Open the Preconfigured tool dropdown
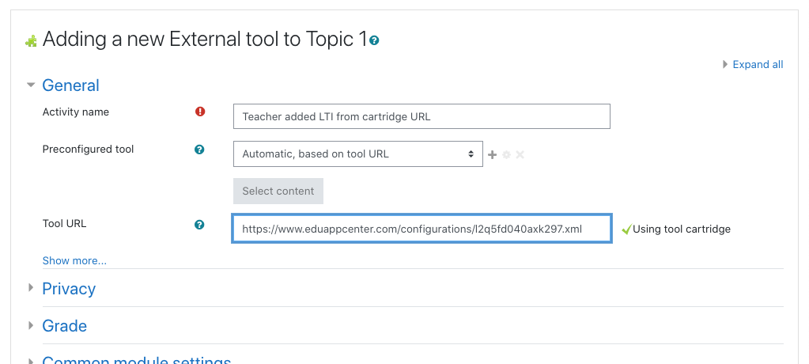 tap(358, 154)
